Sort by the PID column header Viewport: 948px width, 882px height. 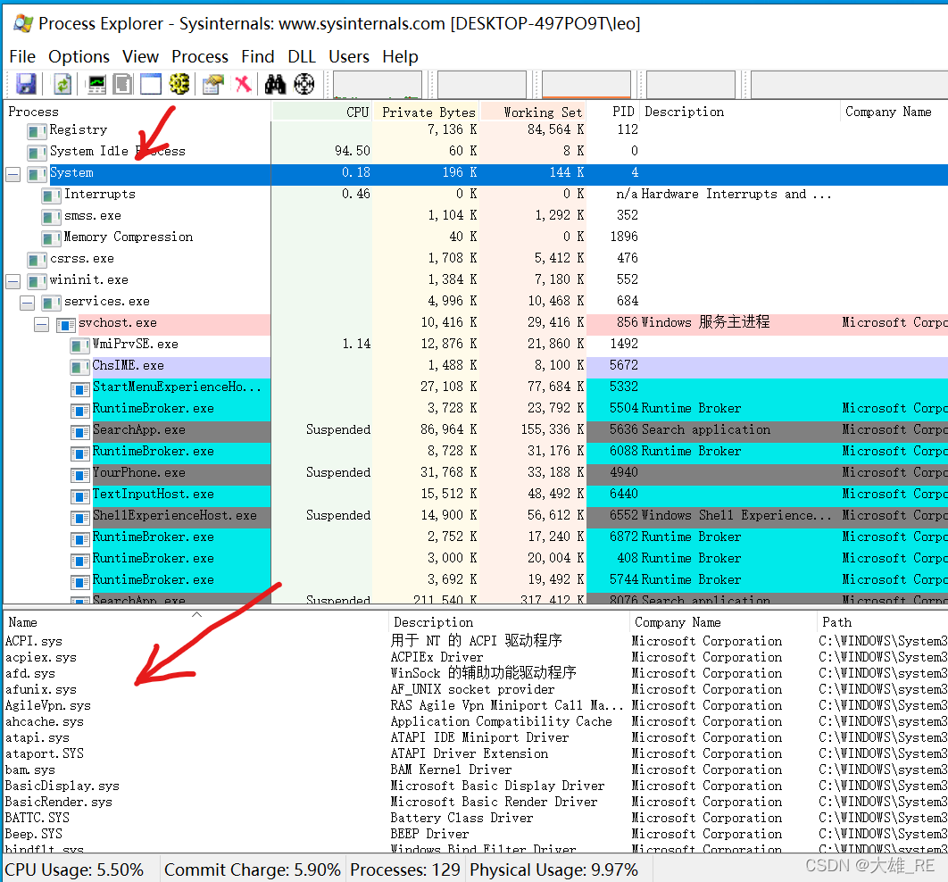point(613,112)
